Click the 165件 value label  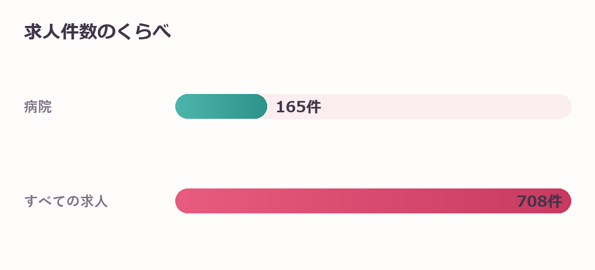click(298, 107)
